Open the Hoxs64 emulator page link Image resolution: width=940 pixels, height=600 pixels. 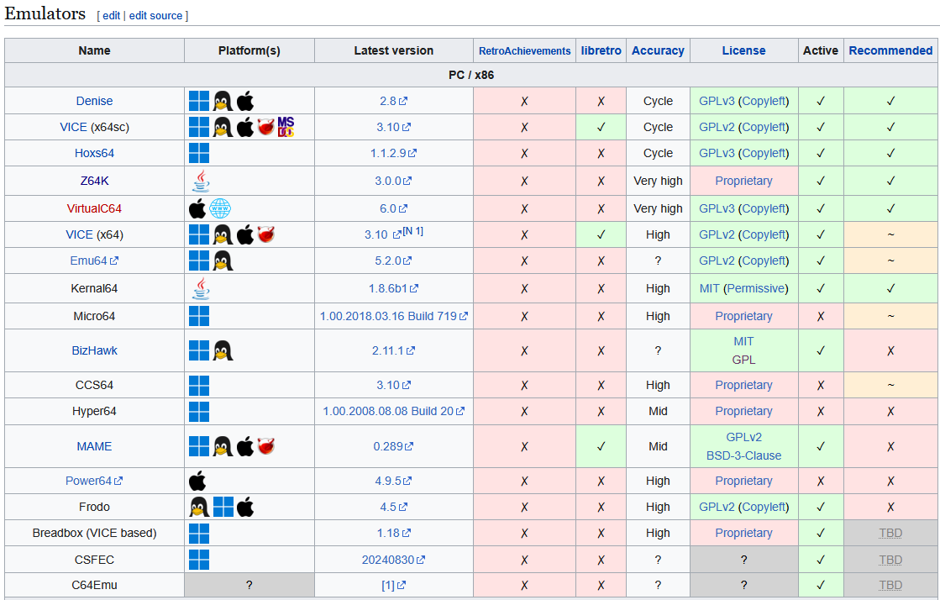click(x=94, y=153)
